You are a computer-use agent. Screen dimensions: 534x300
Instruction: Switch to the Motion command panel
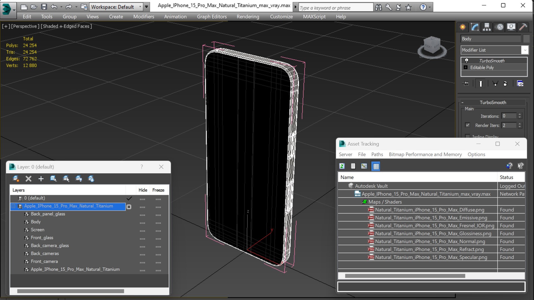click(x=500, y=27)
